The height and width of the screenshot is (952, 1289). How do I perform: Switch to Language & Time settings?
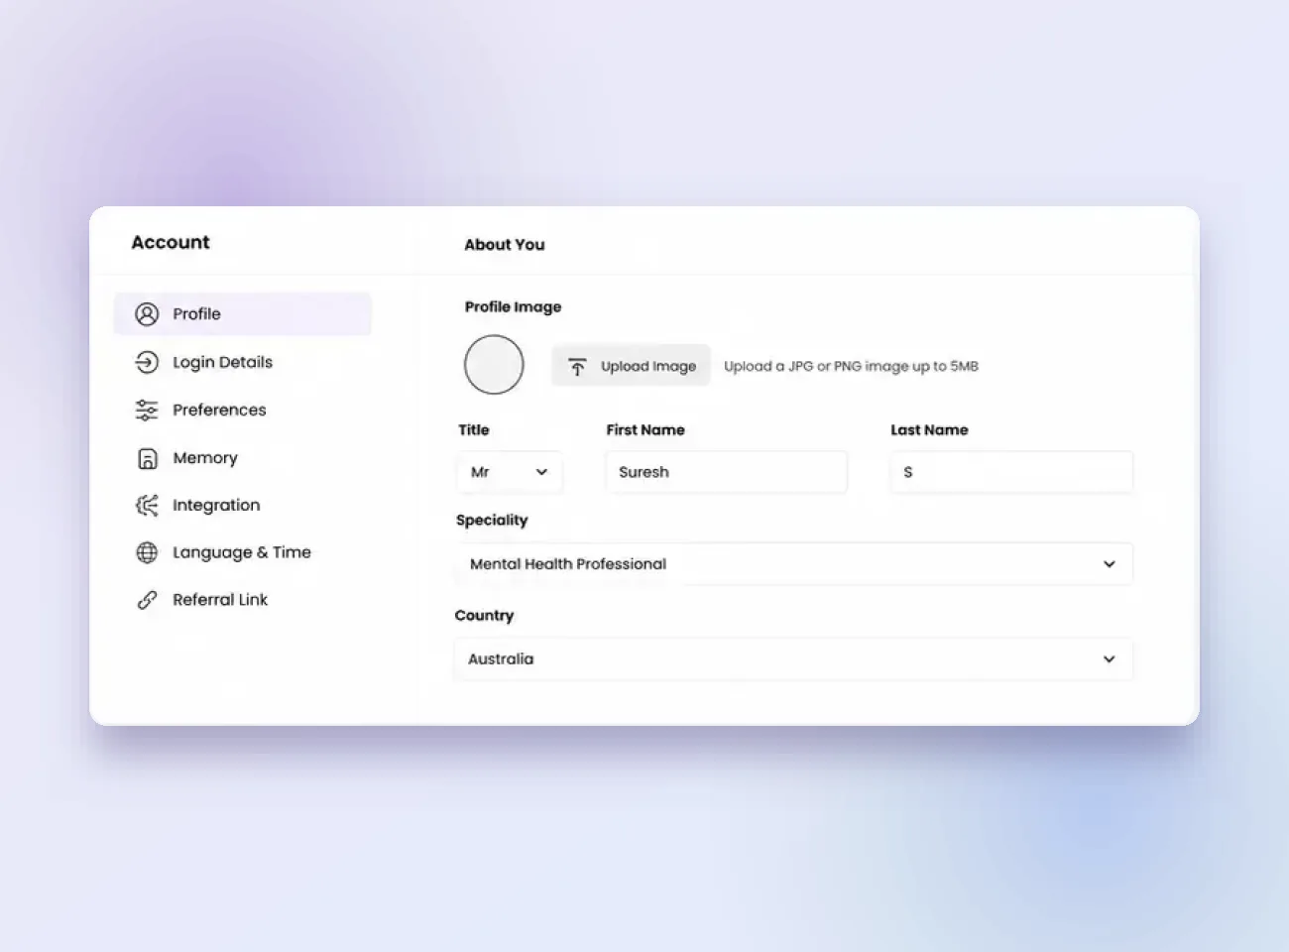click(243, 552)
